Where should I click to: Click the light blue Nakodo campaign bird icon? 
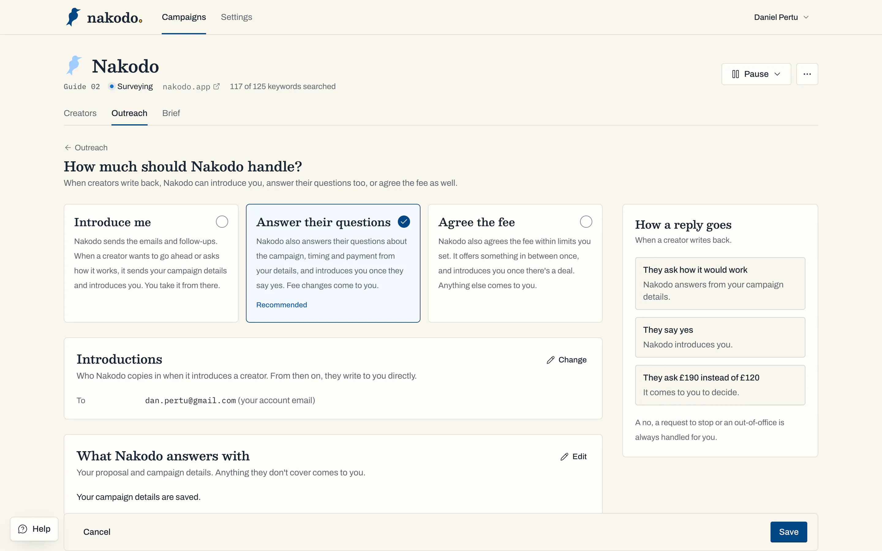click(74, 66)
